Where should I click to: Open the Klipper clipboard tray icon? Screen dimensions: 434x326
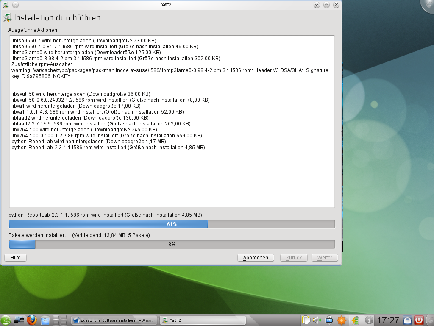(x=306, y=320)
